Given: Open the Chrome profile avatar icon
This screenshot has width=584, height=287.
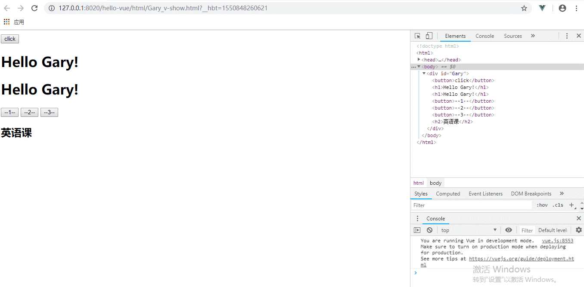Looking at the screenshot, I should [562, 8].
